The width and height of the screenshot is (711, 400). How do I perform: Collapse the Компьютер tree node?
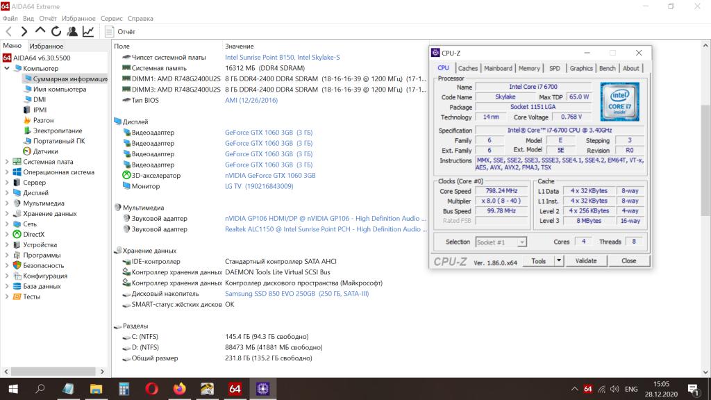coord(7,69)
